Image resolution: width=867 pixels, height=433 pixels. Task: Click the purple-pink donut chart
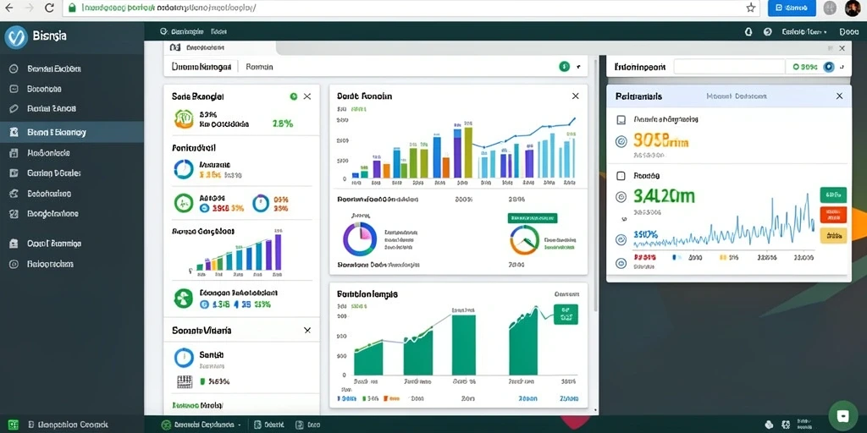(x=359, y=239)
